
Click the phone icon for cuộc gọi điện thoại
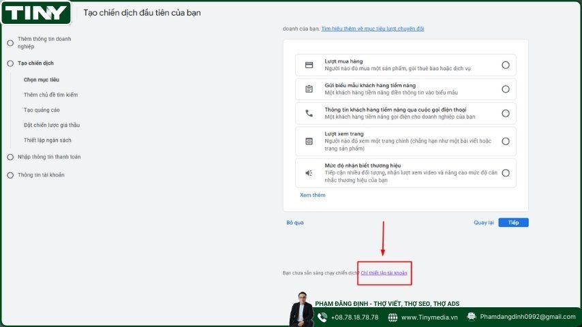point(309,114)
